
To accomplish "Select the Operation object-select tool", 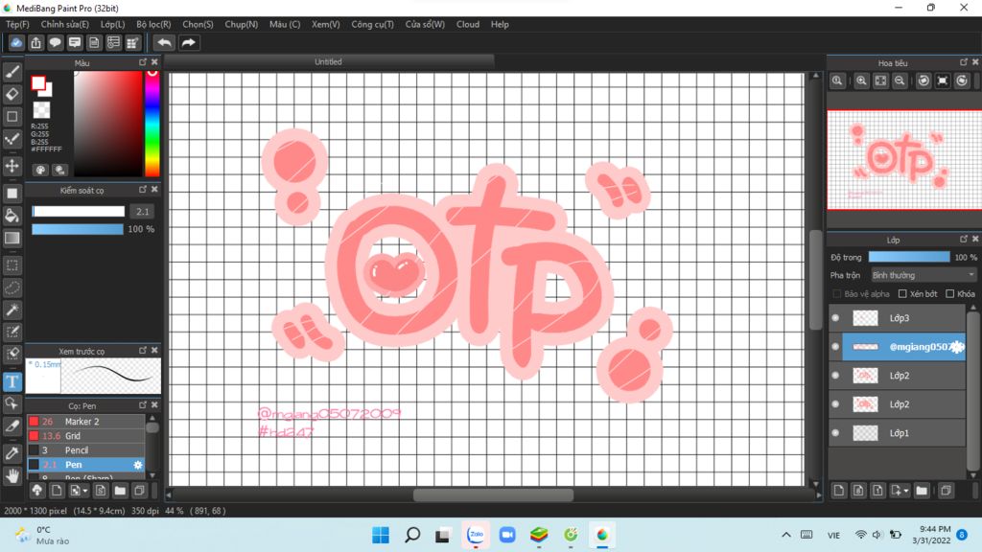I will click(12, 403).
